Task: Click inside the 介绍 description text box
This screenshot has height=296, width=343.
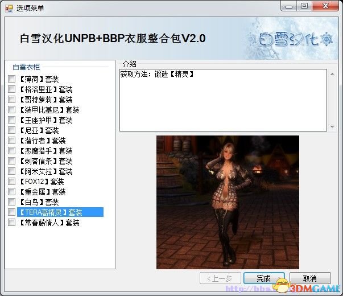Action: 223,100
